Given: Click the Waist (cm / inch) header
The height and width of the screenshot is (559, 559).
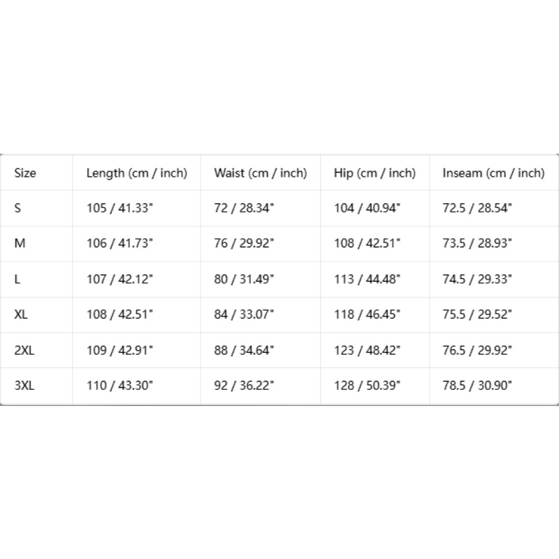Looking at the screenshot, I should (x=260, y=173).
